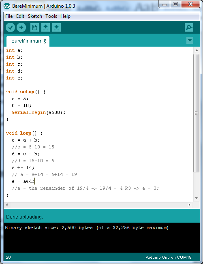203x264 pixels.
Task: Click the vertical scrollbar down arrow
Action: pyautogui.click(x=197, y=198)
